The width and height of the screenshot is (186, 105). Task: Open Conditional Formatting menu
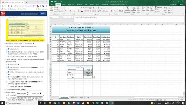(x=128, y=10)
